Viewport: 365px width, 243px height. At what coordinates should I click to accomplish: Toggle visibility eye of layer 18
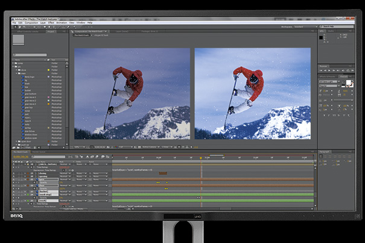click(13, 164)
